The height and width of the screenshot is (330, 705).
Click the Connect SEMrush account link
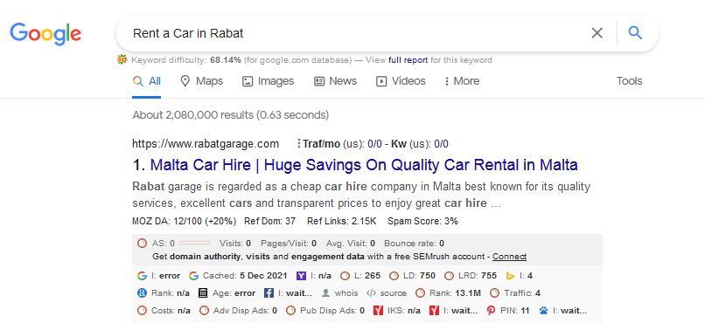509,257
